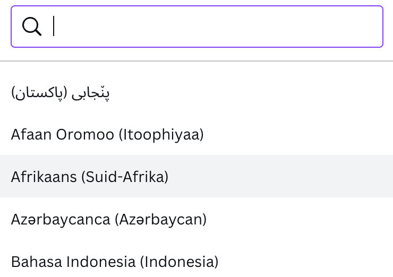393x277 pixels.
Task: Choose the Oromo language for Ethiopia
Action: [196, 134]
